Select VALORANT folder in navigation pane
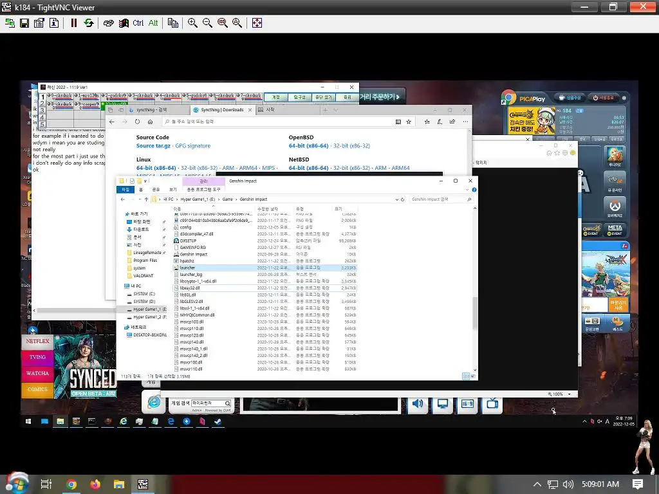Viewport: 659px width, 494px height. tap(144, 275)
